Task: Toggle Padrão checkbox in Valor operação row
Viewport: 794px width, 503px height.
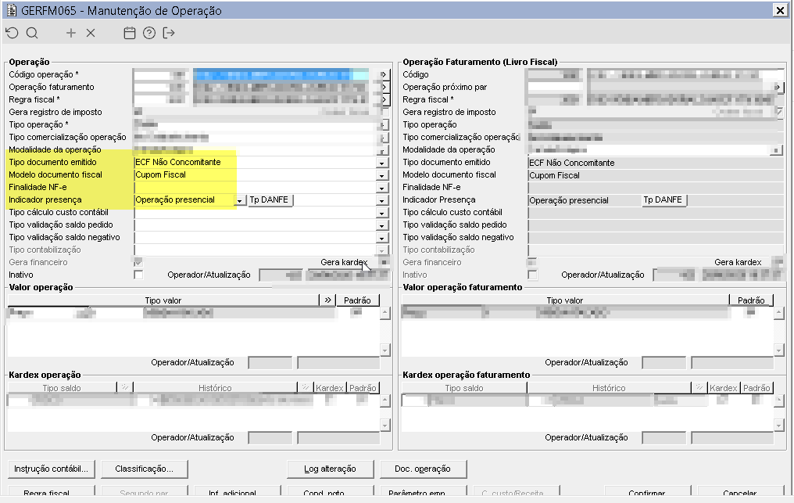Action: click(357, 312)
